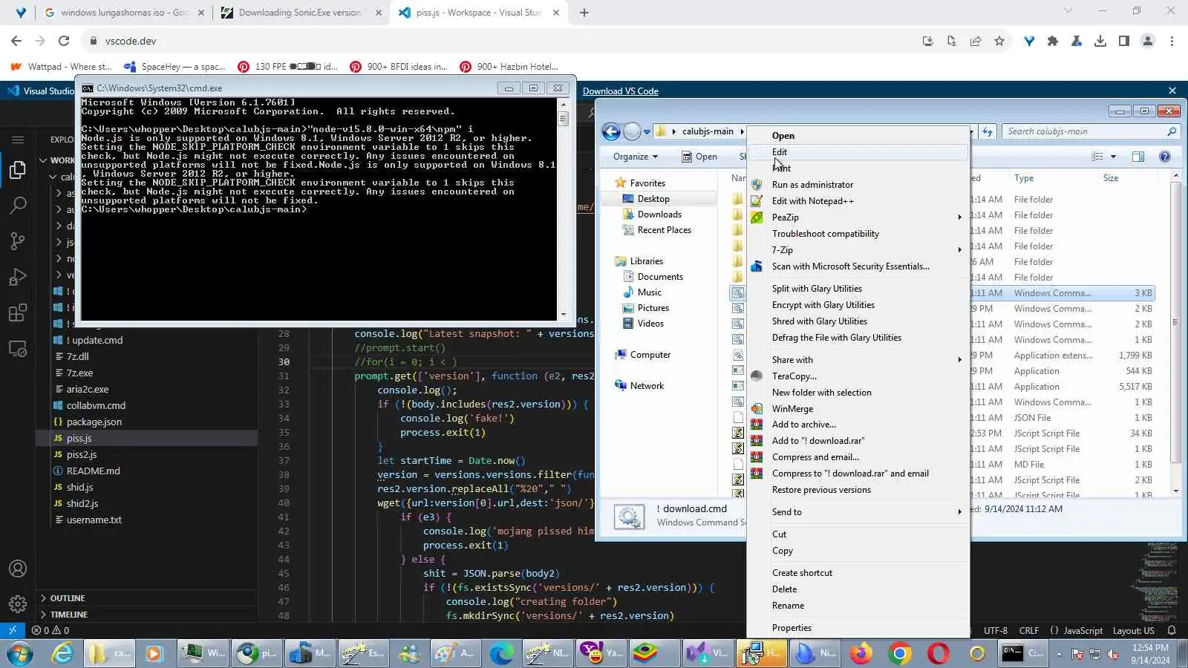
Task: Open shid2.js in the file tree
Action: click(82, 504)
